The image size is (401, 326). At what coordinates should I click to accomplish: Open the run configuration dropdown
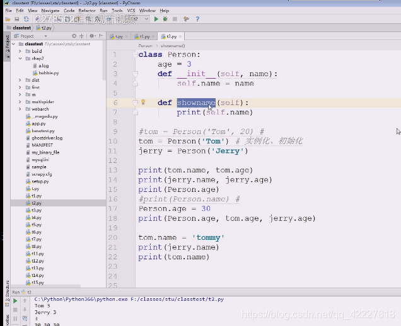coord(146,19)
